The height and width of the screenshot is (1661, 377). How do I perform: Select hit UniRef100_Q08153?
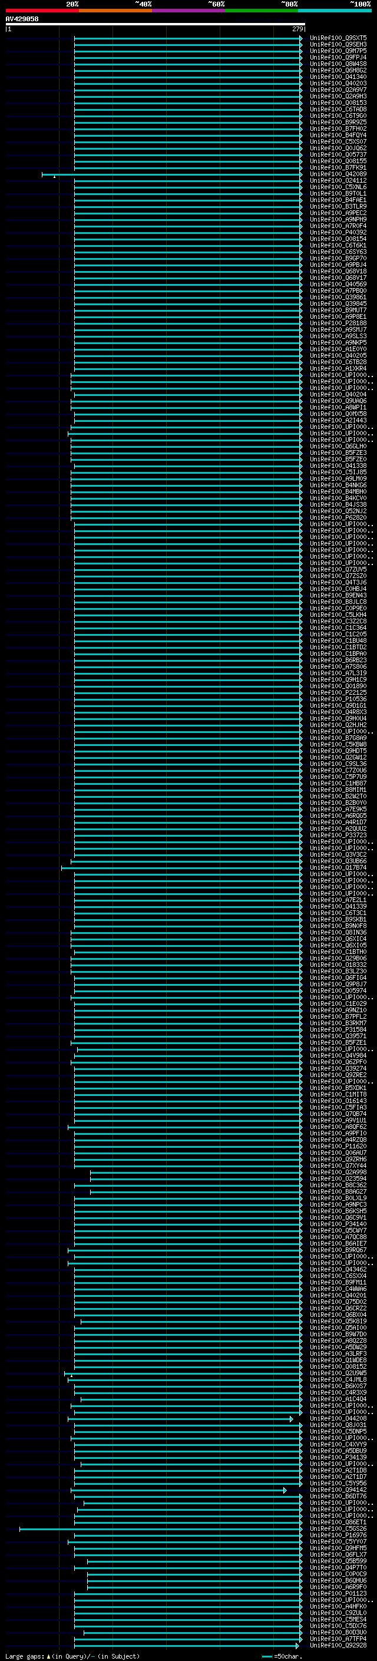coord(338,103)
